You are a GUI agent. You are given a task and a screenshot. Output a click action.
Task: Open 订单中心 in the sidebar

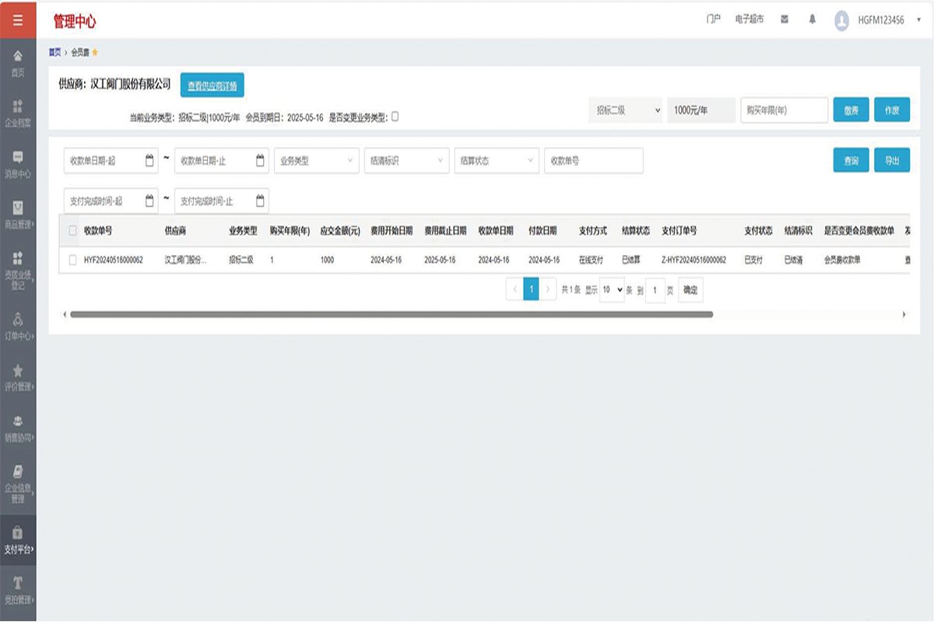(18, 327)
